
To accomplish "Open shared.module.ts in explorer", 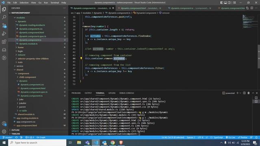I will pos(26,114).
